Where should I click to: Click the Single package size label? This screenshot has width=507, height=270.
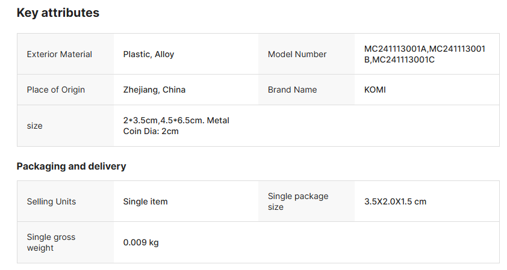click(297, 201)
